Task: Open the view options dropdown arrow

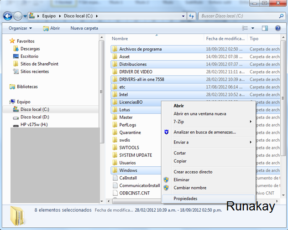Action: [253, 28]
